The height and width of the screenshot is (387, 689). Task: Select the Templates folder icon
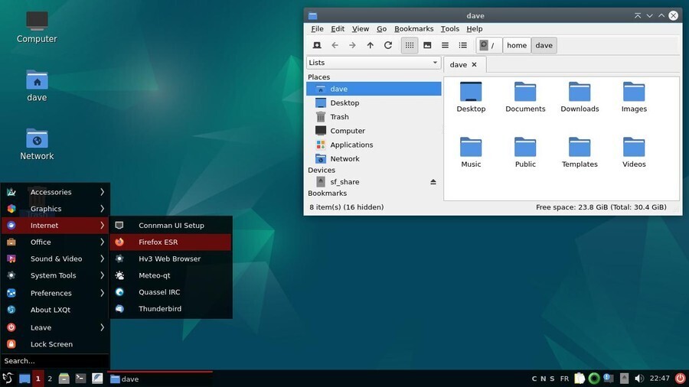click(580, 152)
